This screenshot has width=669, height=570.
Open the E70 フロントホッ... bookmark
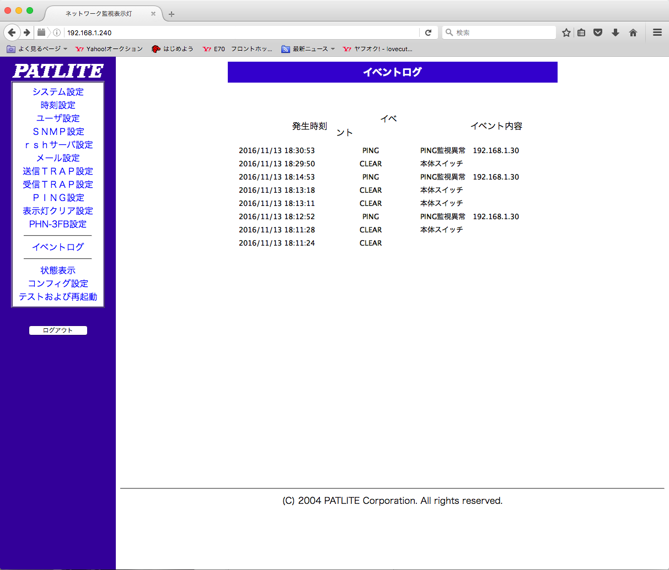pos(238,49)
